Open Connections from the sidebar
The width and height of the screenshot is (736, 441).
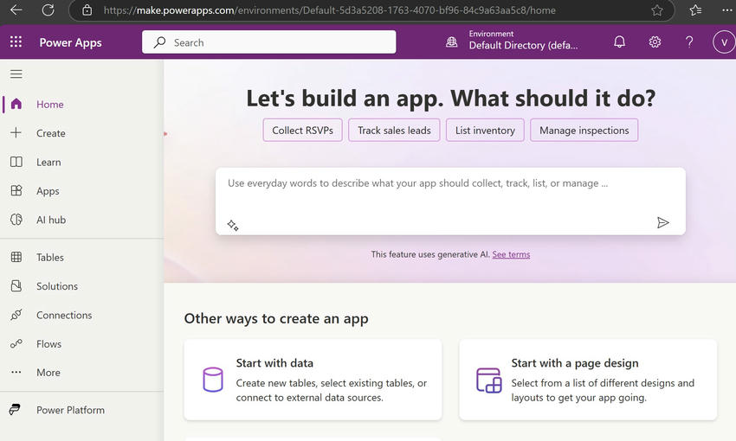[x=64, y=315]
